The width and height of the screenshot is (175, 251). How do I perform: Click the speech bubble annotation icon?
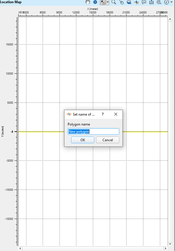(x=144, y=2)
